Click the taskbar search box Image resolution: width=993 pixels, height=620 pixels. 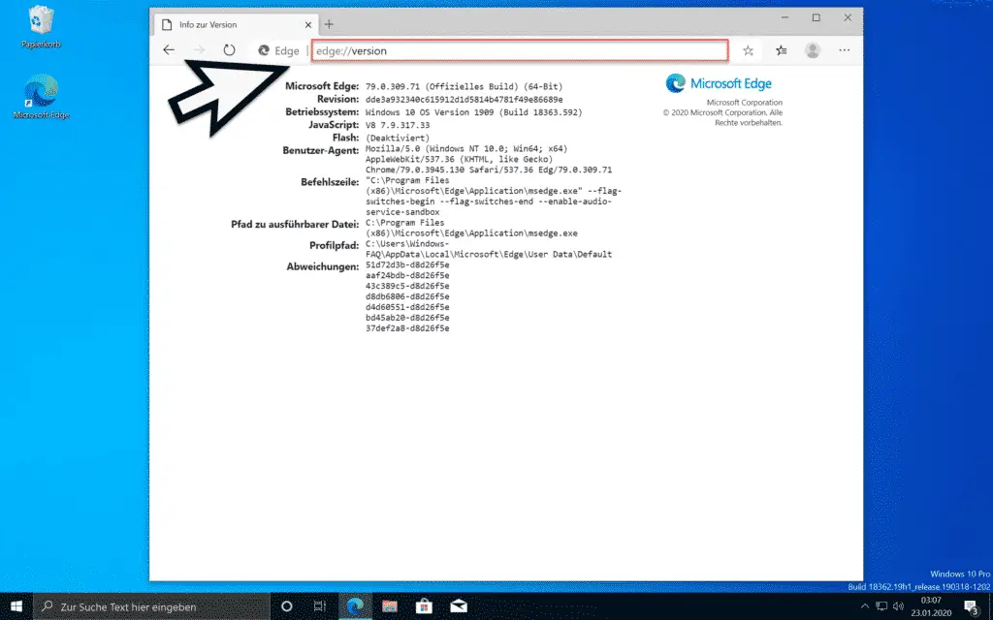(151, 606)
